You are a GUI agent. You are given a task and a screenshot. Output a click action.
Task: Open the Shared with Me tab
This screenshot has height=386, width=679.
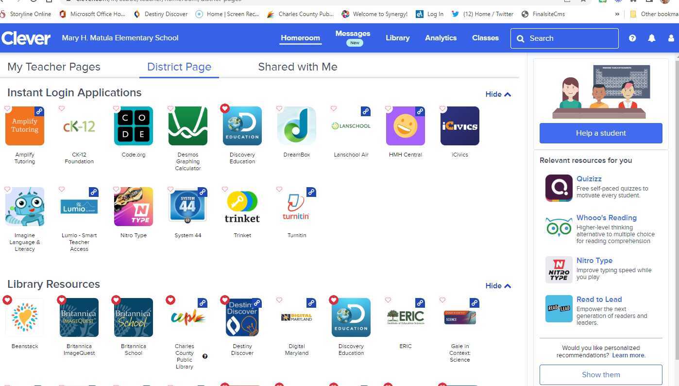pos(298,67)
